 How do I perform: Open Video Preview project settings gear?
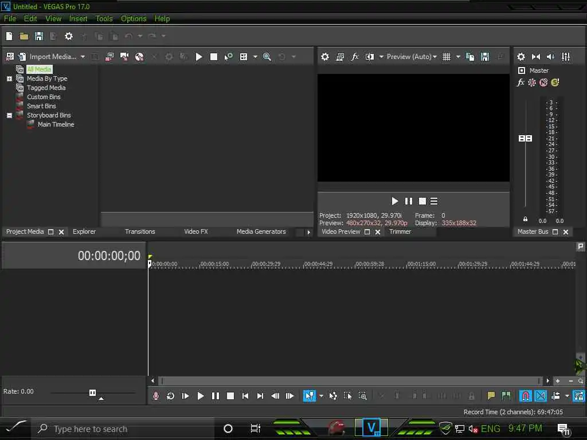tap(325, 57)
